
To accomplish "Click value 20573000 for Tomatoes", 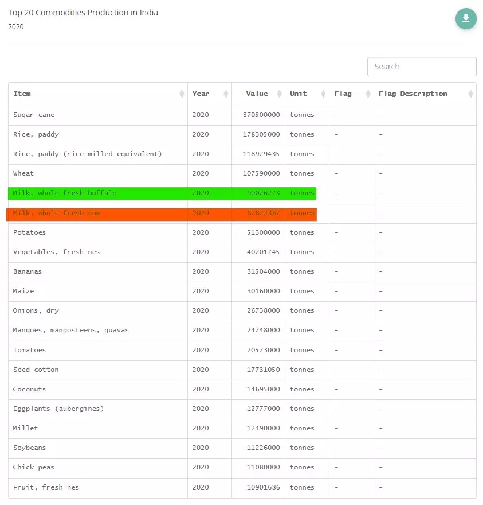I will (x=264, y=350).
